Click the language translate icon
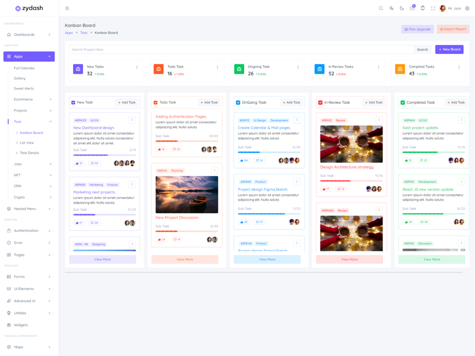Screen dimensions: 475x356 [x=391, y=8]
